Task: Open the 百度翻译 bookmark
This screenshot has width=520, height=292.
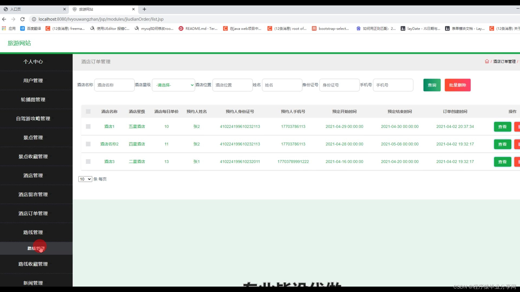Action: [x=31, y=28]
